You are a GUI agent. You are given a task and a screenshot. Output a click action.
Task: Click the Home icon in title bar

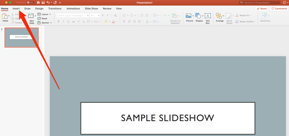point(38,2)
